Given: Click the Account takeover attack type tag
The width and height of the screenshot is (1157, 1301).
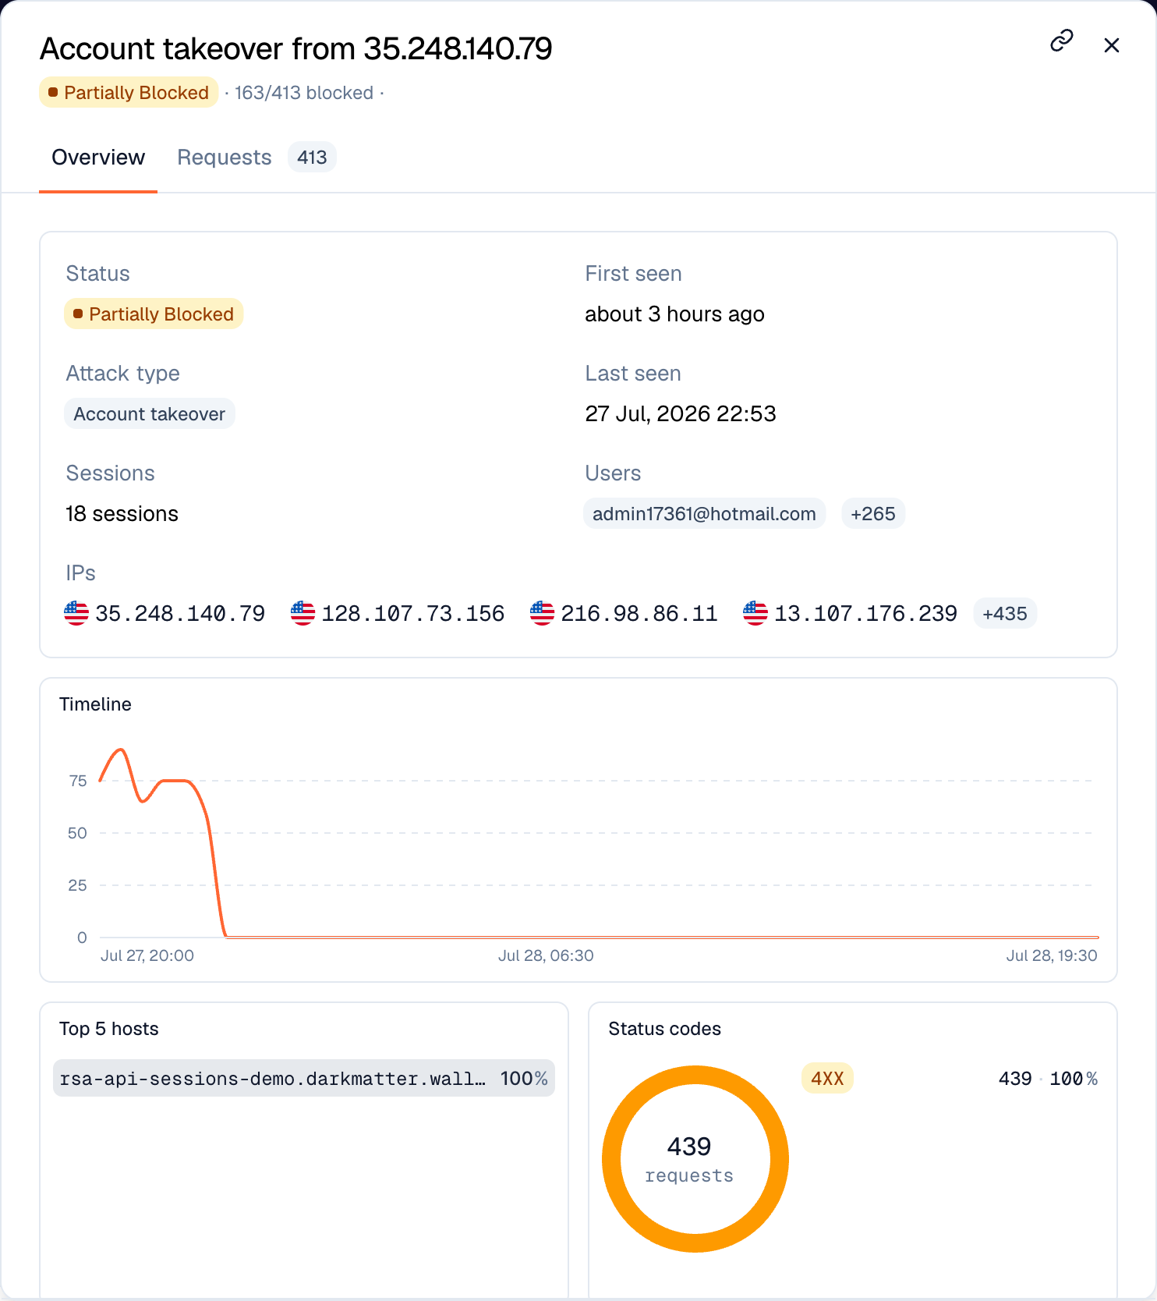Looking at the screenshot, I should [x=150, y=413].
